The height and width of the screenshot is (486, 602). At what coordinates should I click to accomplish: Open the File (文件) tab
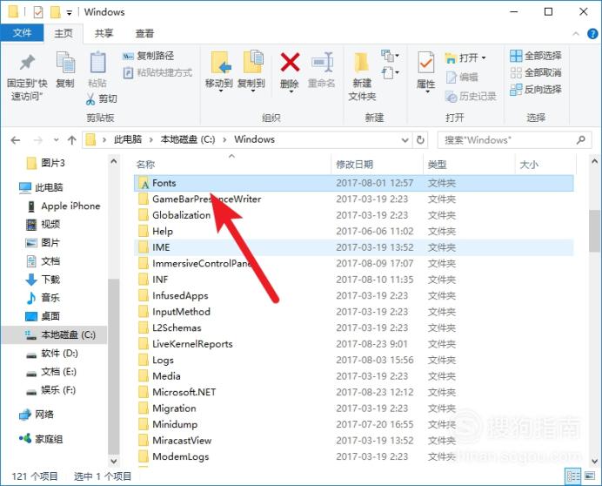(x=22, y=33)
